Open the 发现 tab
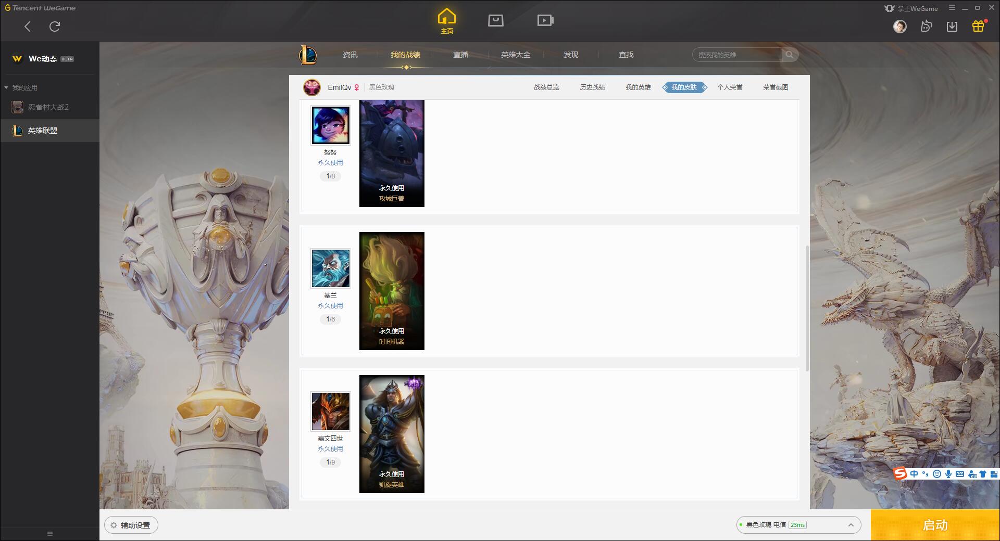Image resolution: width=1000 pixels, height=541 pixels. (x=571, y=55)
